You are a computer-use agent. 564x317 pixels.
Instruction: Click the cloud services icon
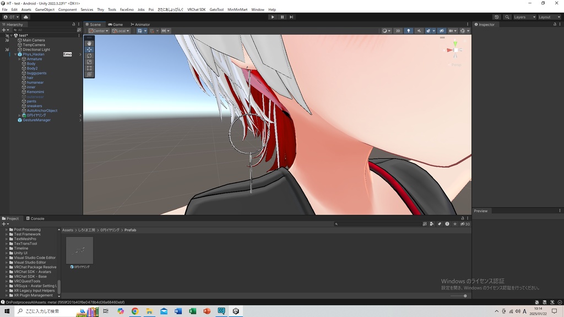pyautogui.click(x=26, y=17)
